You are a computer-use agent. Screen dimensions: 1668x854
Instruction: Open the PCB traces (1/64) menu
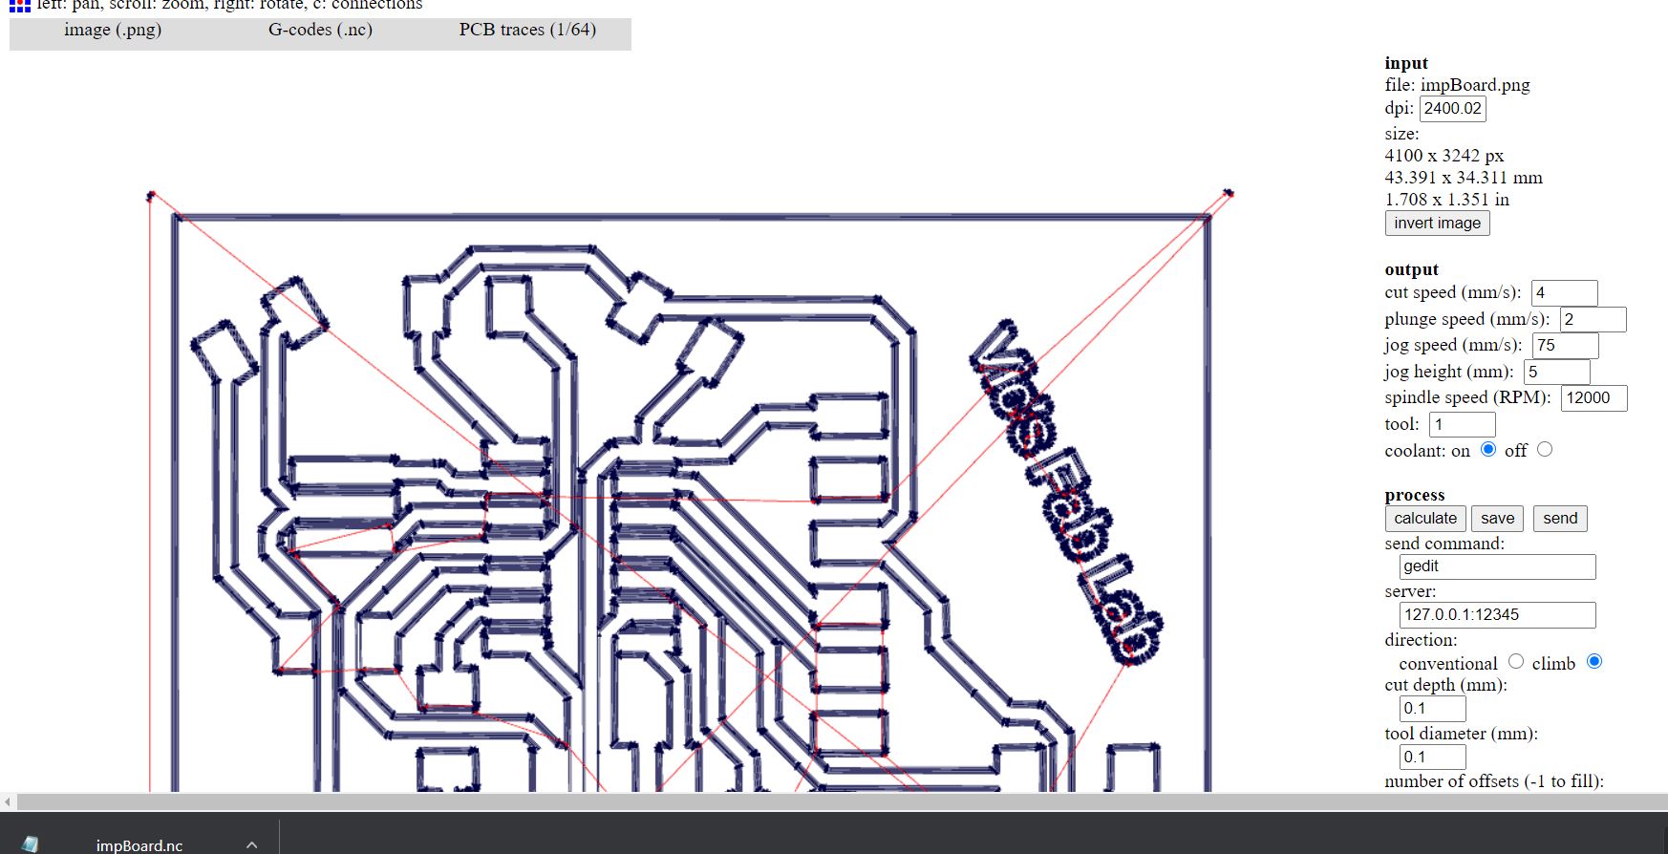[x=527, y=30]
